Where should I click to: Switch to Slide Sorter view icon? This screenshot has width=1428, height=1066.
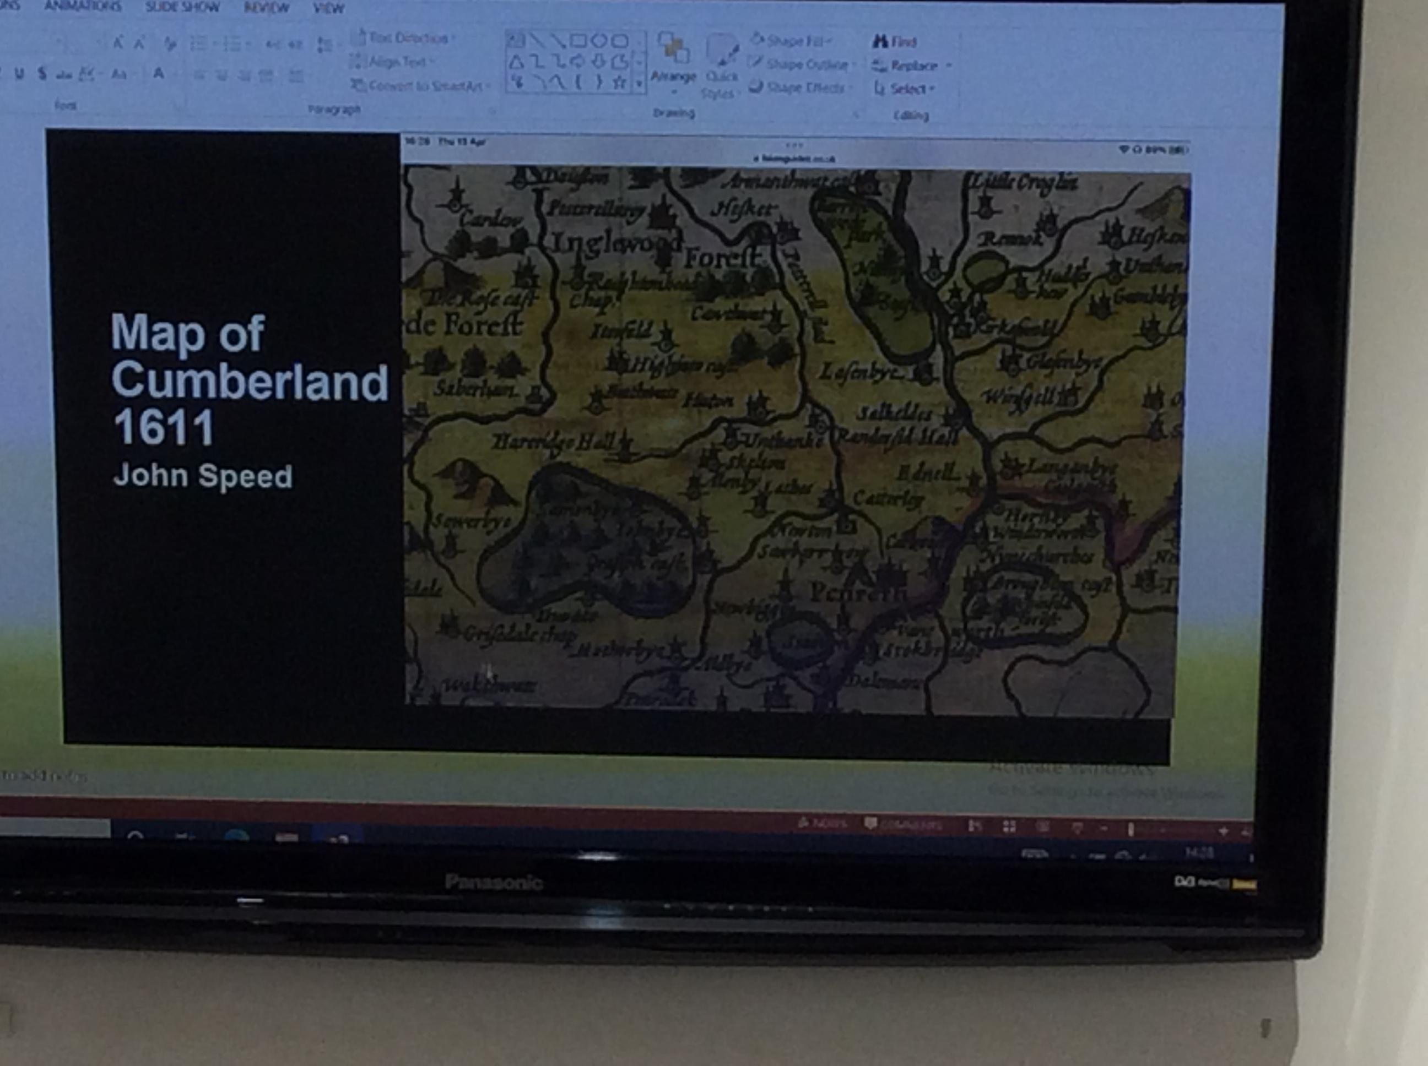1009,826
